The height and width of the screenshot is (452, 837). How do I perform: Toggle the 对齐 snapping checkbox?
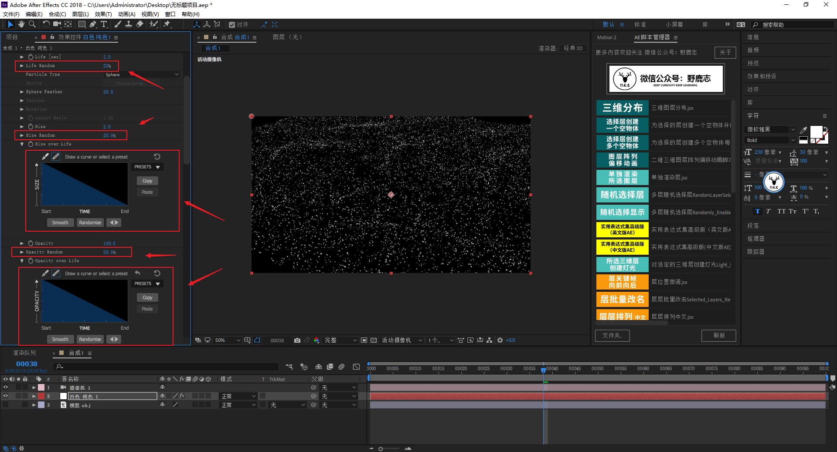point(232,25)
